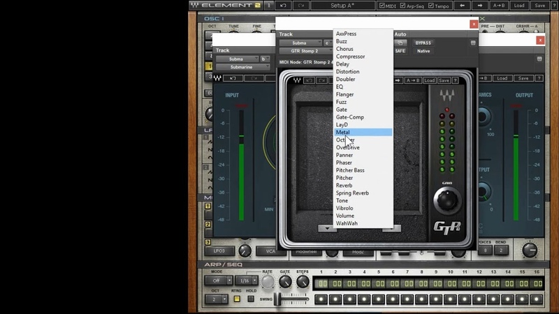Open the OCT 2 dropdown in Arp/Seq
The width and height of the screenshot is (559, 314).
216,299
